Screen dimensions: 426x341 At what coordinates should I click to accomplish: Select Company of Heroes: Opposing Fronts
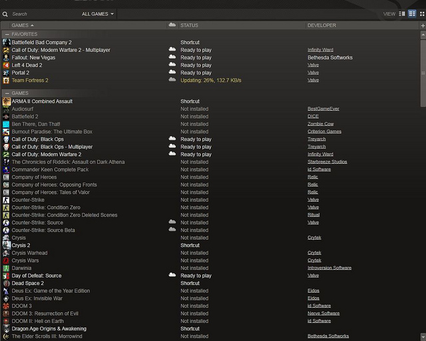(54, 184)
